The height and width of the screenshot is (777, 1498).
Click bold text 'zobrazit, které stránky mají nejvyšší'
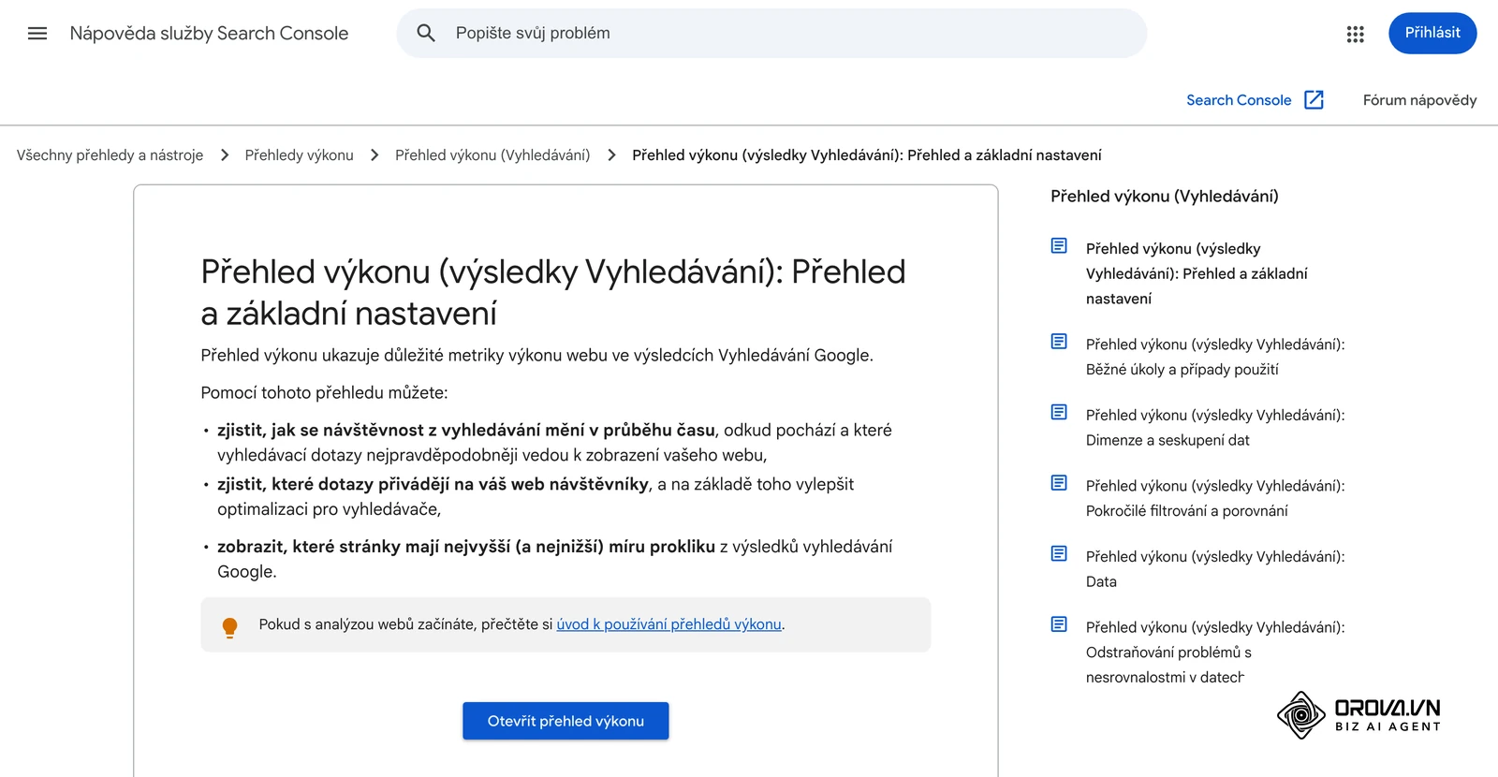pos(466,547)
